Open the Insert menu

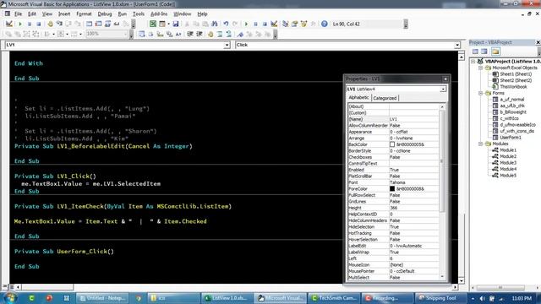(64, 14)
